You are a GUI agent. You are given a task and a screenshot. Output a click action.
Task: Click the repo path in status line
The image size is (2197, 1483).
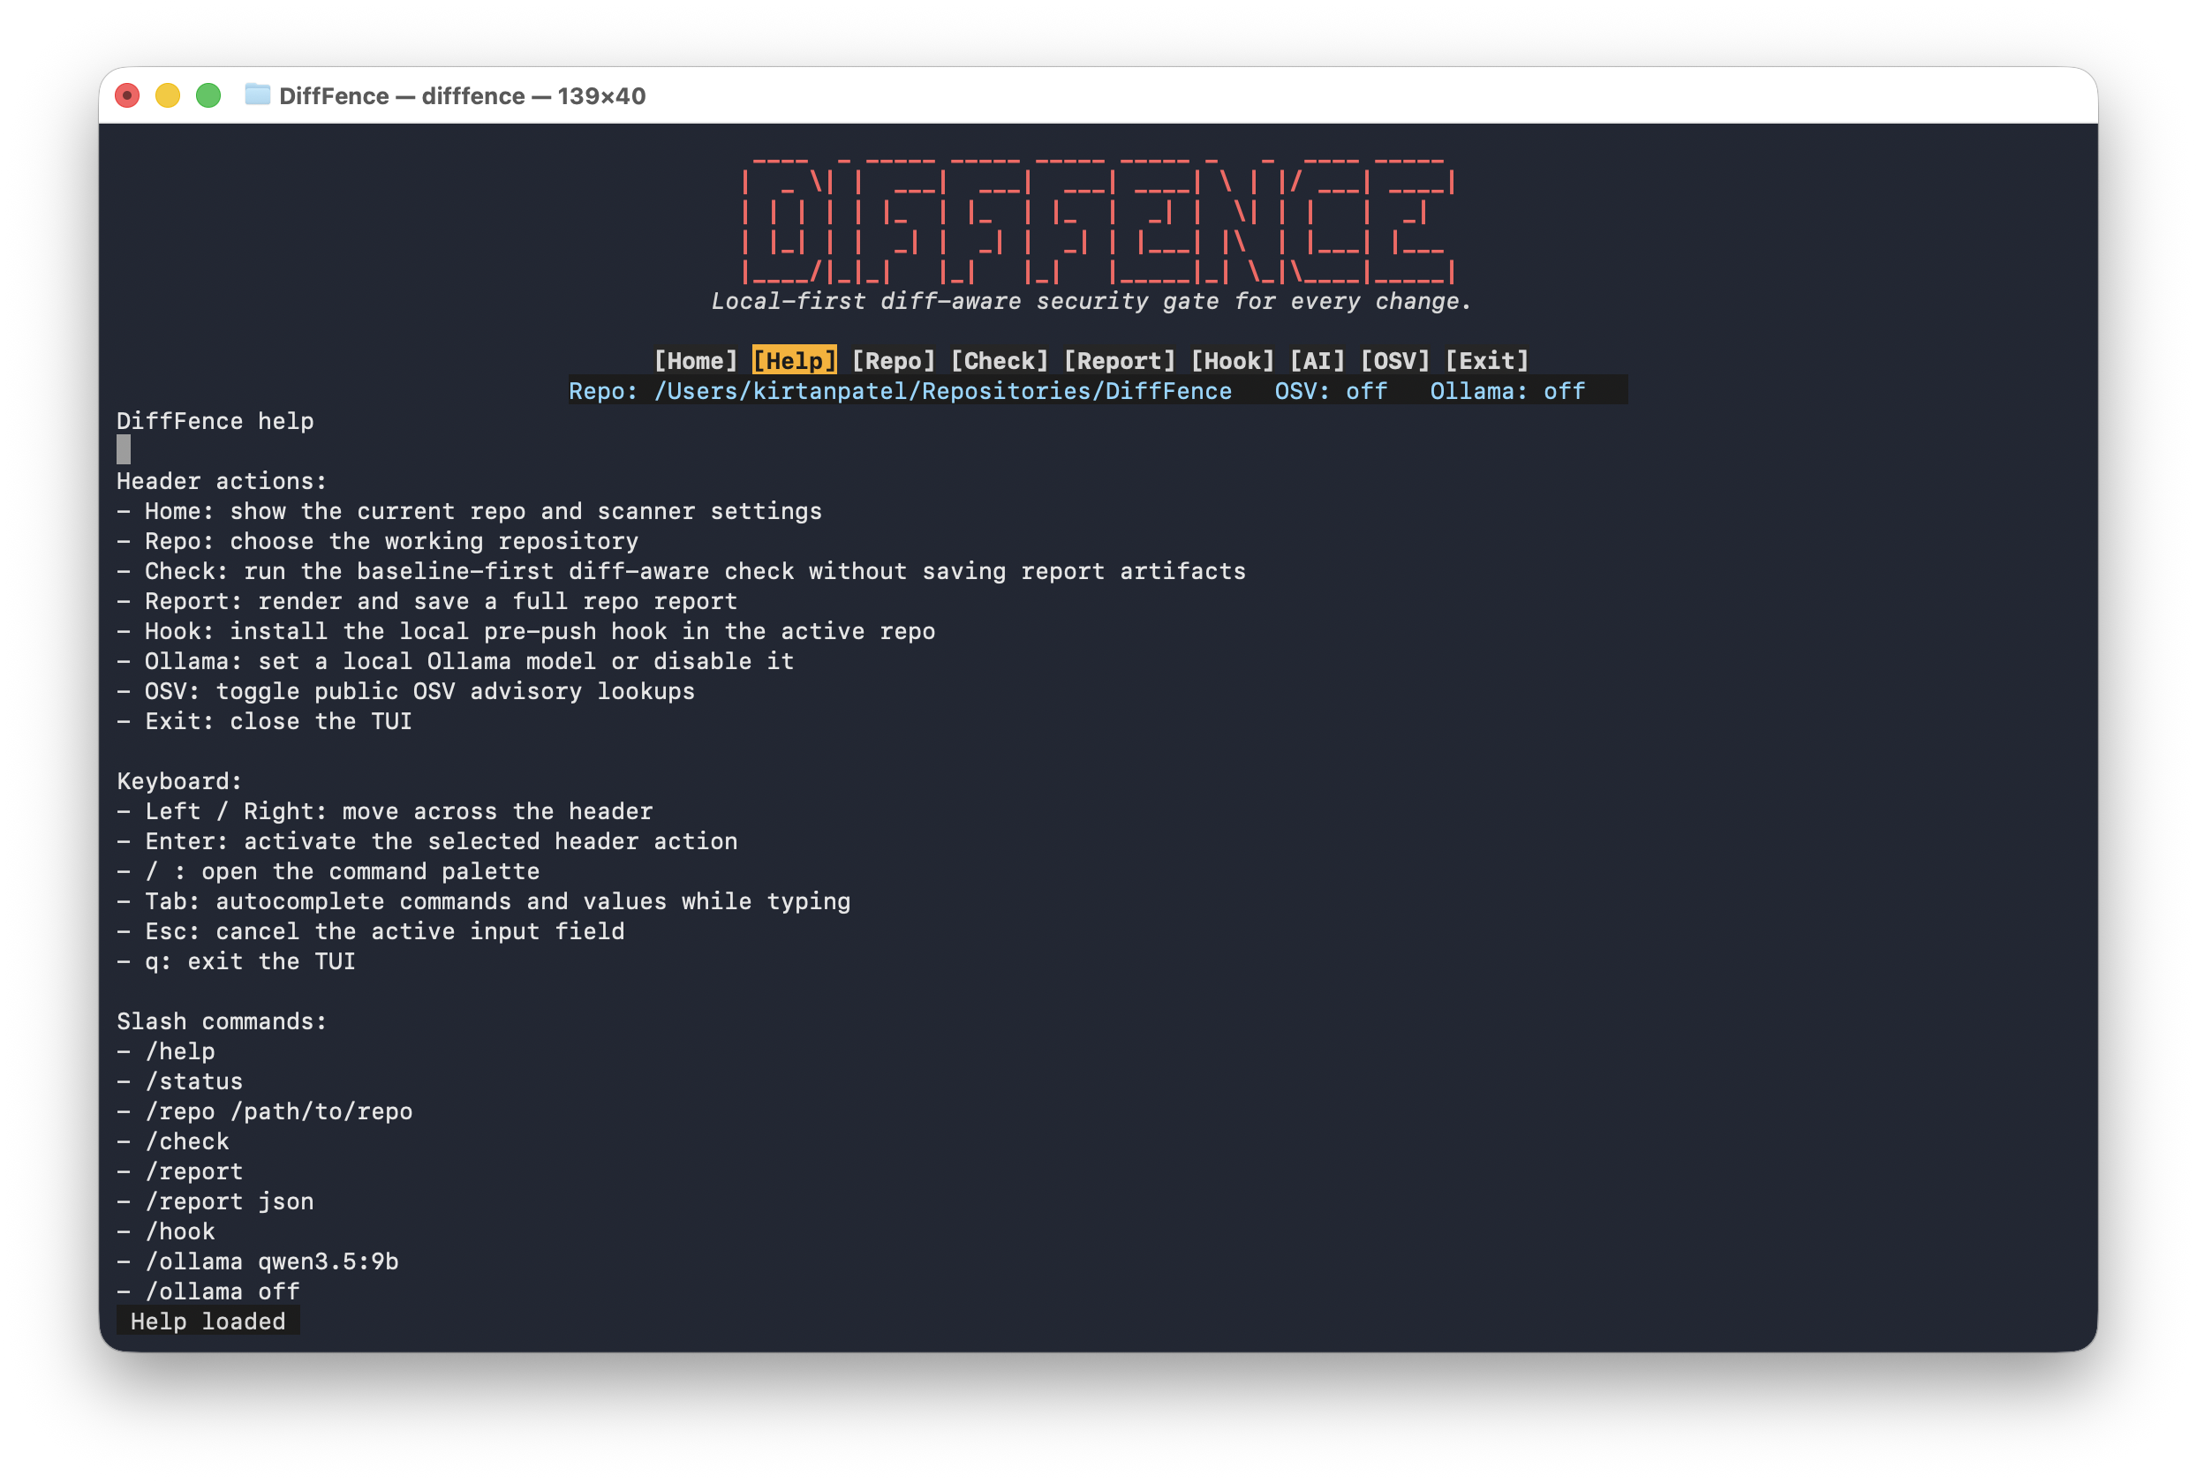(x=942, y=391)
